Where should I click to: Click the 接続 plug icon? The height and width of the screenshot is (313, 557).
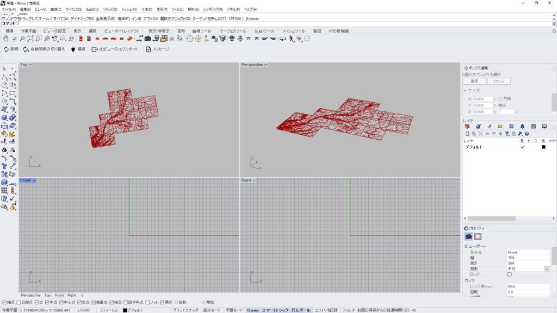(72, 49)
